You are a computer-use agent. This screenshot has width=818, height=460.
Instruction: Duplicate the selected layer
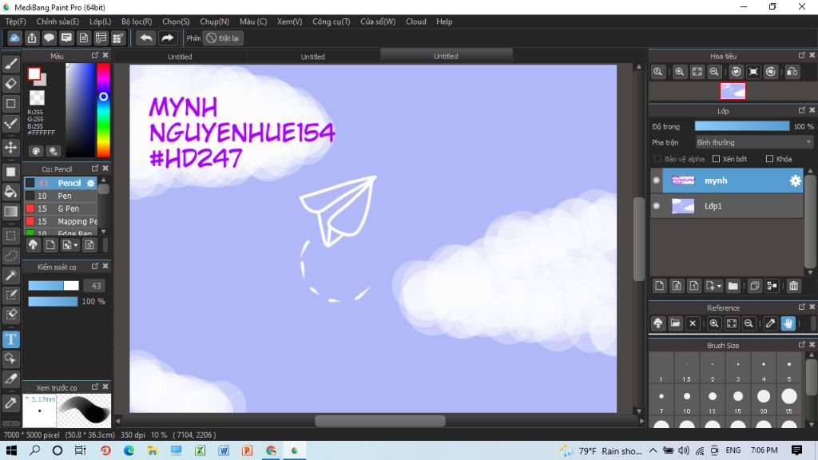click(754, 286)
